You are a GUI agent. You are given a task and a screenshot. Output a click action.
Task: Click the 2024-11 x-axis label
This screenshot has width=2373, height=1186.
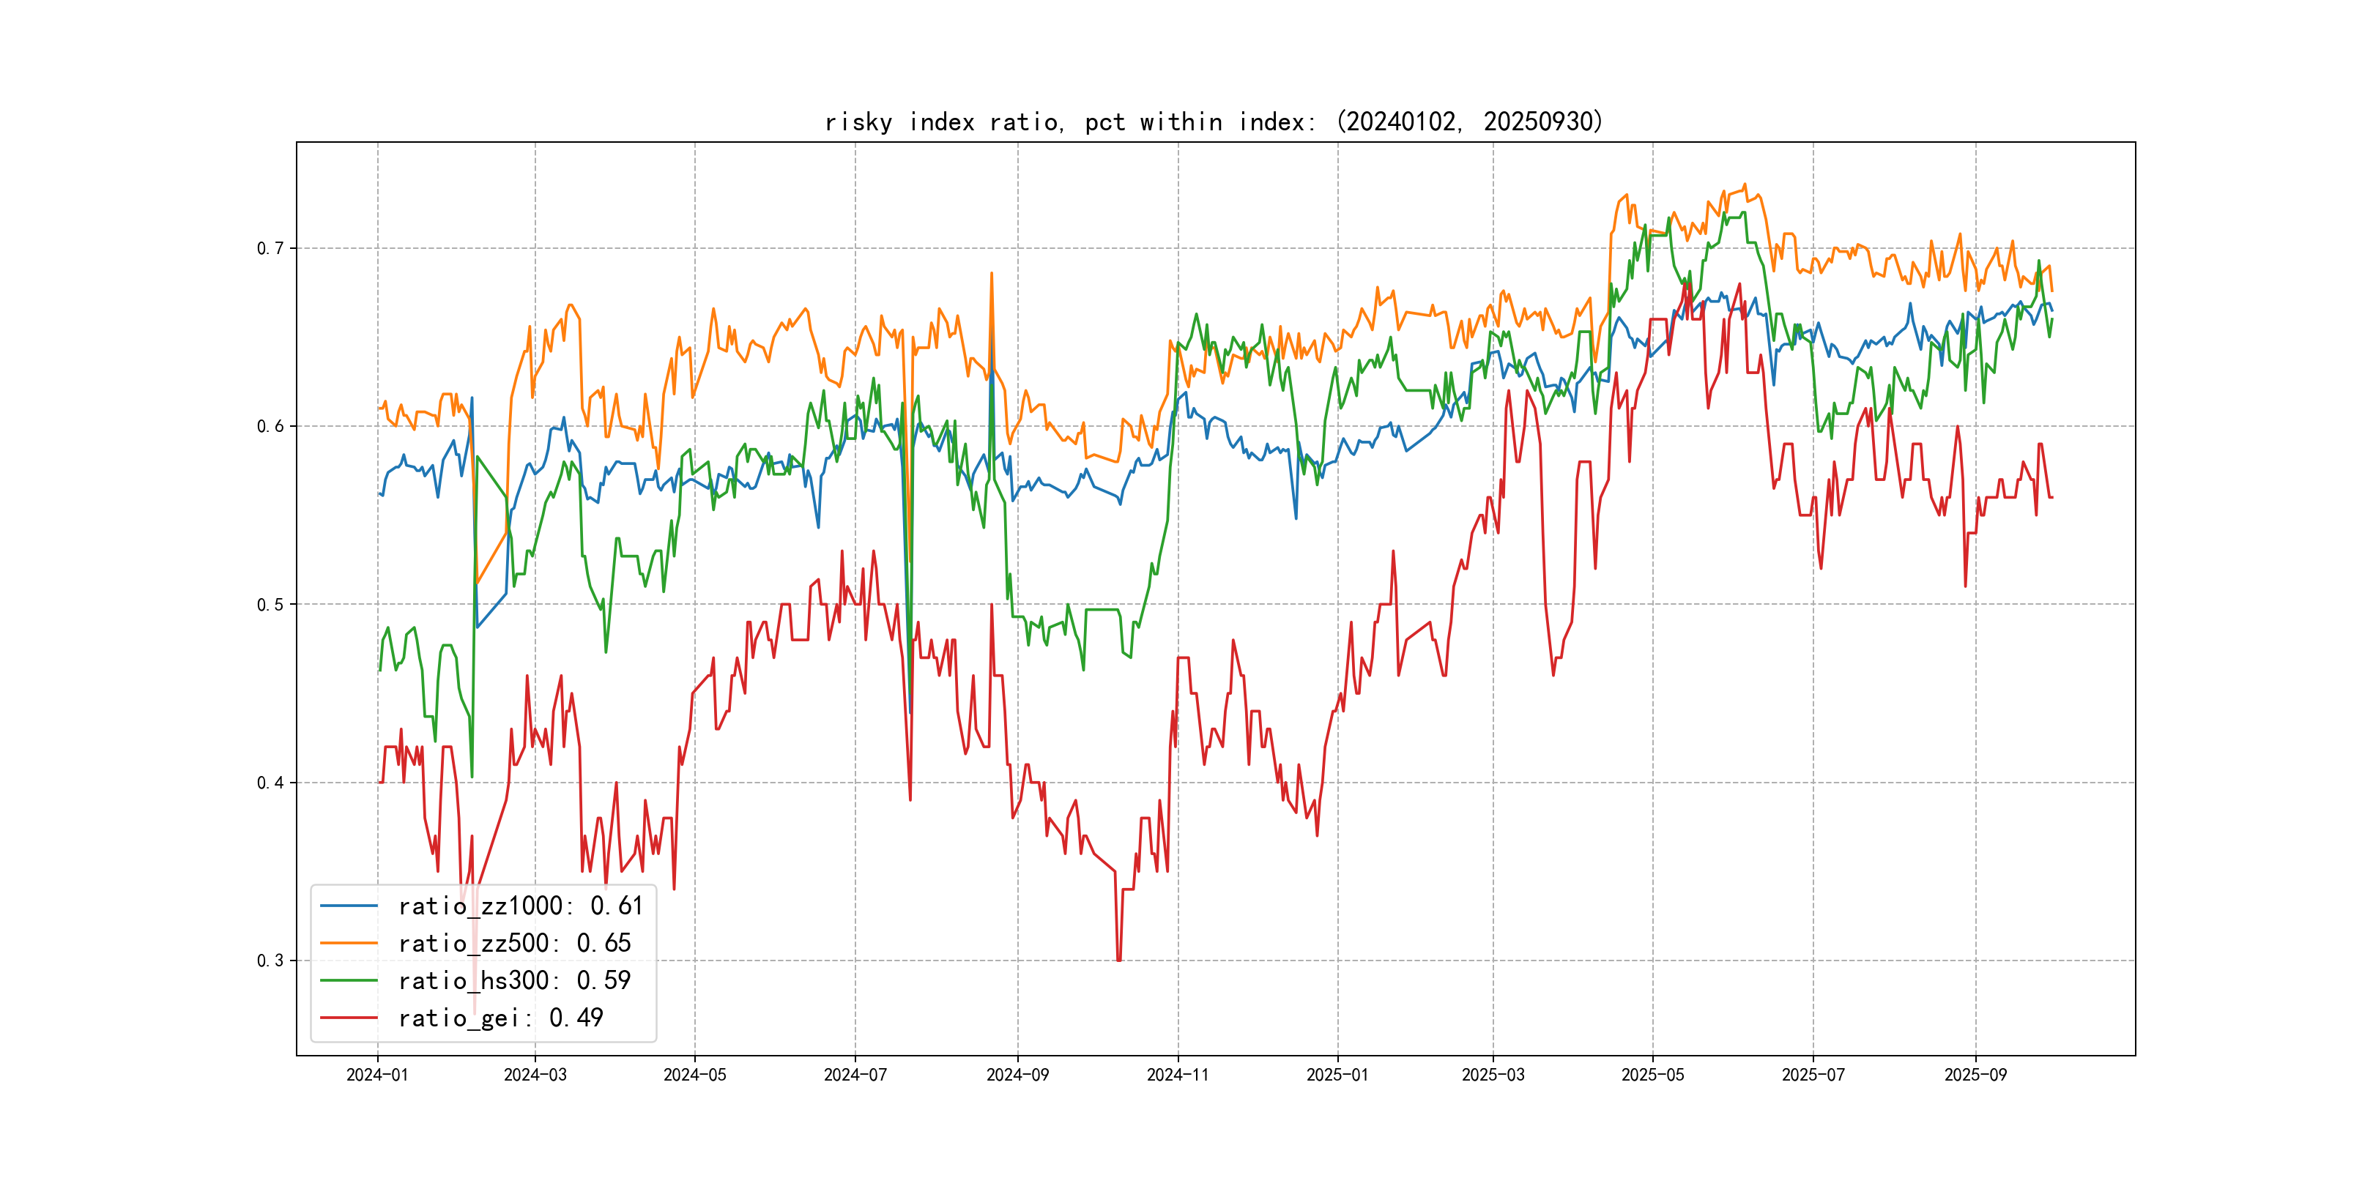click(x=1177, y=1075)
